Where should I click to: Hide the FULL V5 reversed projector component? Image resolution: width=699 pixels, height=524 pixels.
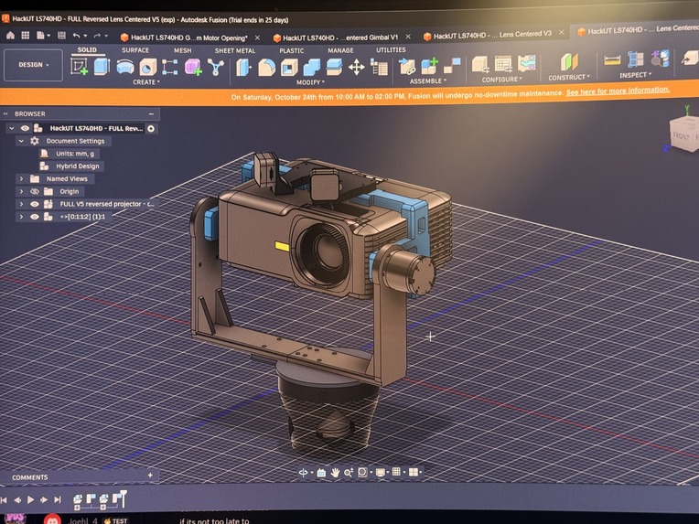tap(35, 204)
